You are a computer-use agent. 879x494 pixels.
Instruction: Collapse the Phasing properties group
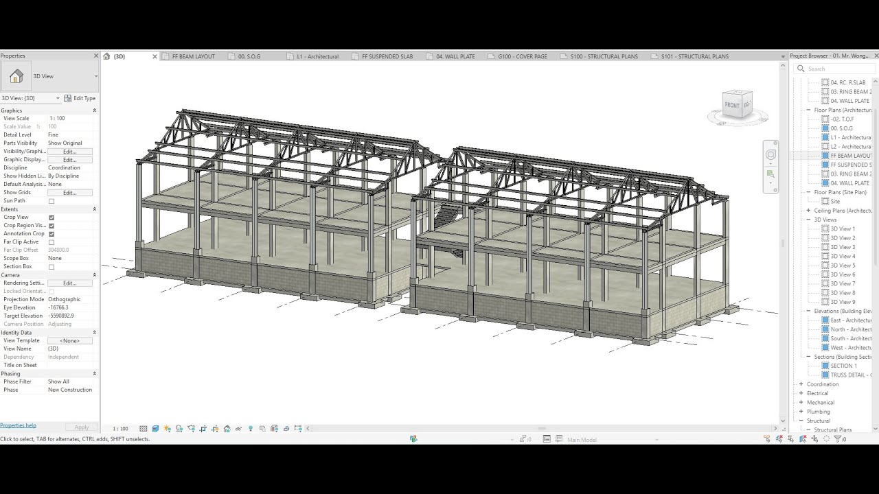[x=95, y=374]
